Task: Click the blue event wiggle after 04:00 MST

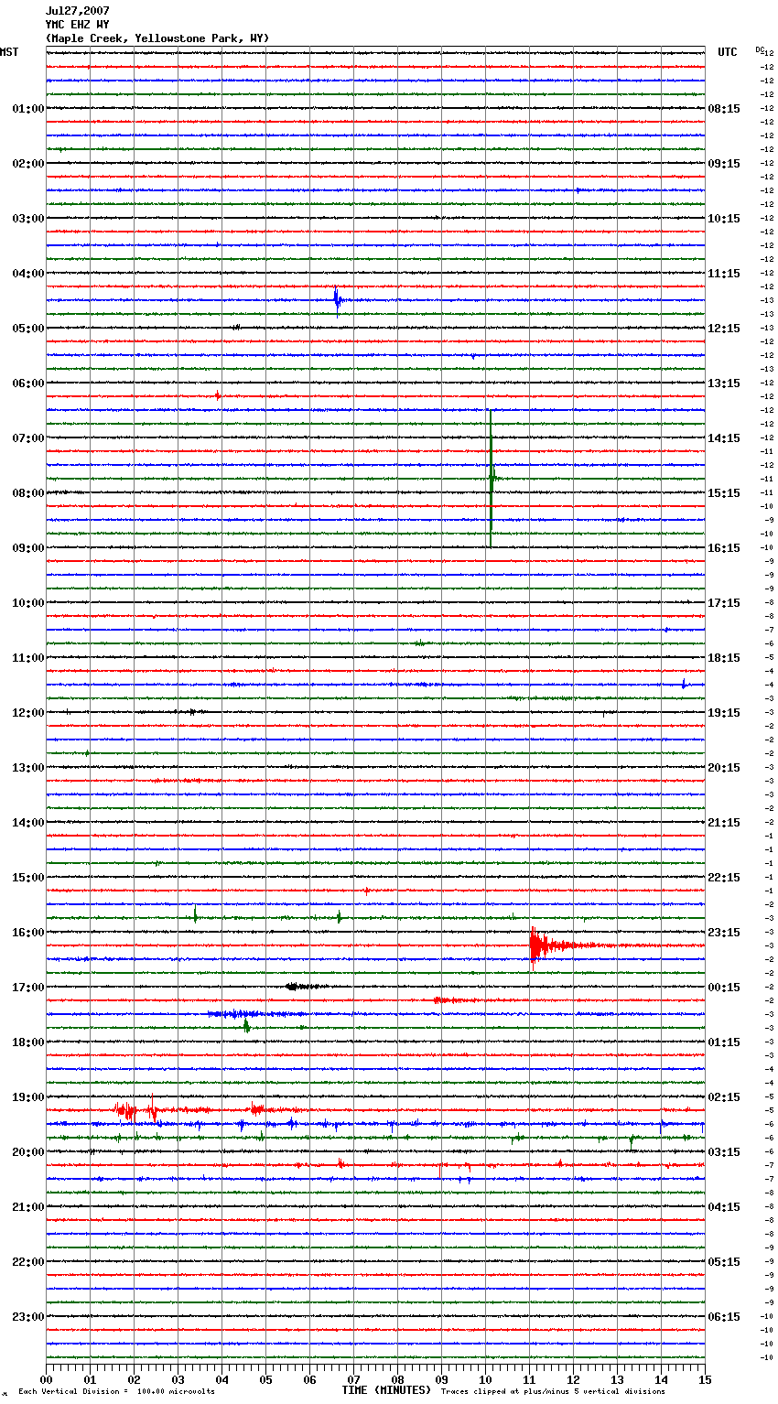Action: (338, 300)
